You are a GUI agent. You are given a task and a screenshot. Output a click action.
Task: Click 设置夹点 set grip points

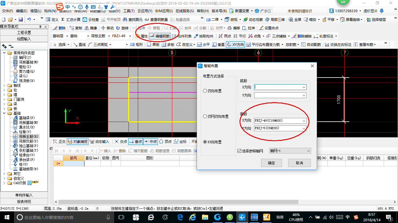tap(269, 28)
